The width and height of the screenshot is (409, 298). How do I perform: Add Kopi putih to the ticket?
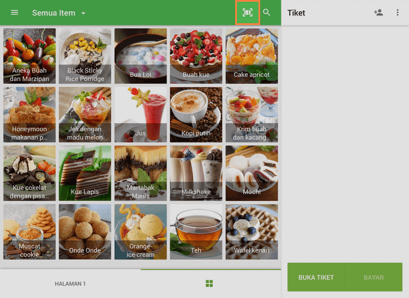click(196, 115)
